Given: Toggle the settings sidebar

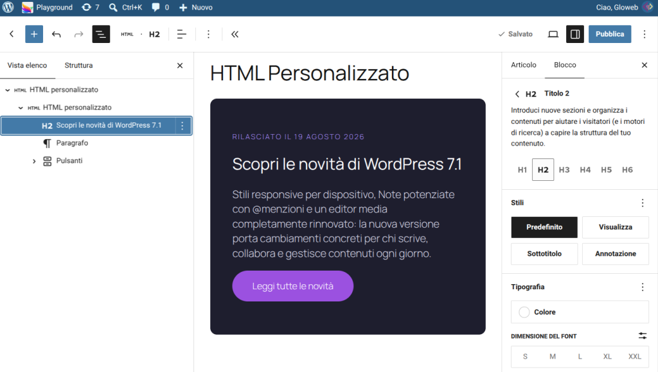Looking at the screenshot, I should (575, 34).
